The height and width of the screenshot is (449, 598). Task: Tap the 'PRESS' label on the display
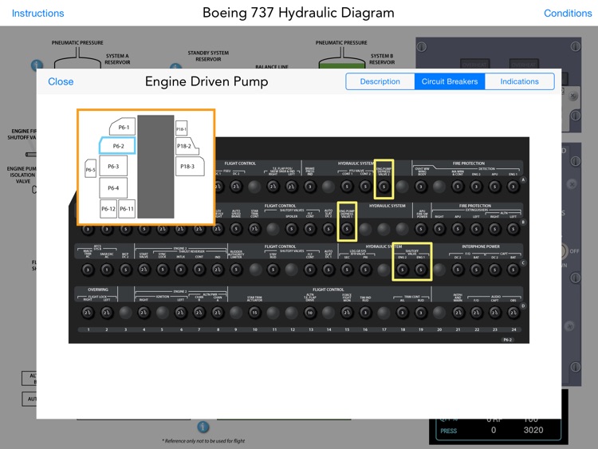(448, 431)
